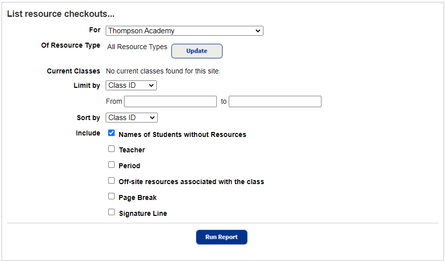This screenshot has width=445, height=261.
Task: Uncheck Names of Students without Resources checkbox
Action: point(112,133)
